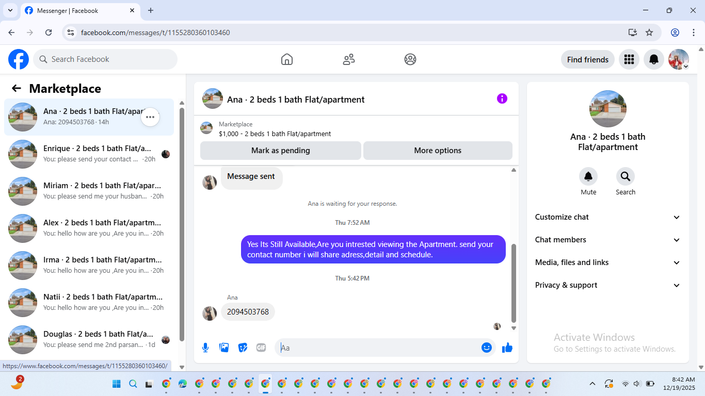Open Windows taskbar search icon
705x396 pixels.
tap(133, 384)
